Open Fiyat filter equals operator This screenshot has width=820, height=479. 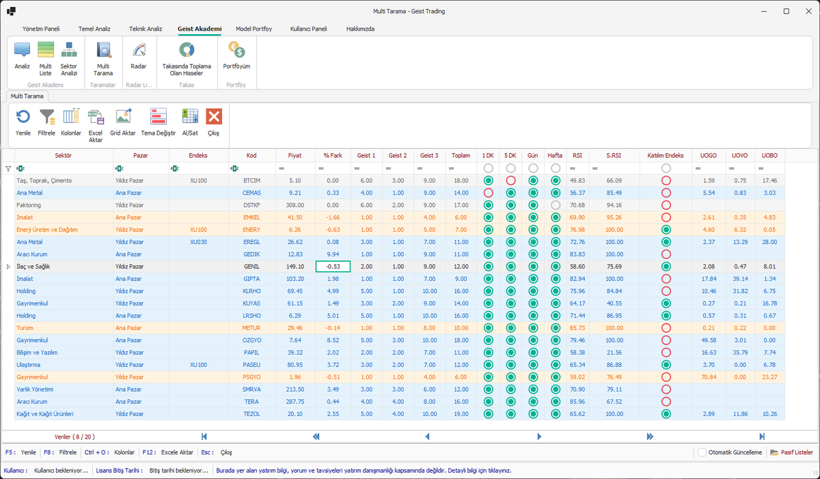click(x=282, y=168)
